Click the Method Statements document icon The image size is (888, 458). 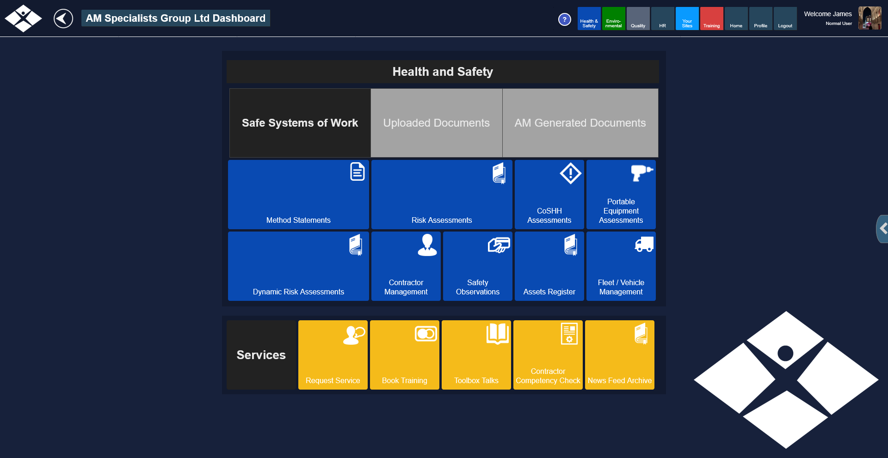coord(358,171)
